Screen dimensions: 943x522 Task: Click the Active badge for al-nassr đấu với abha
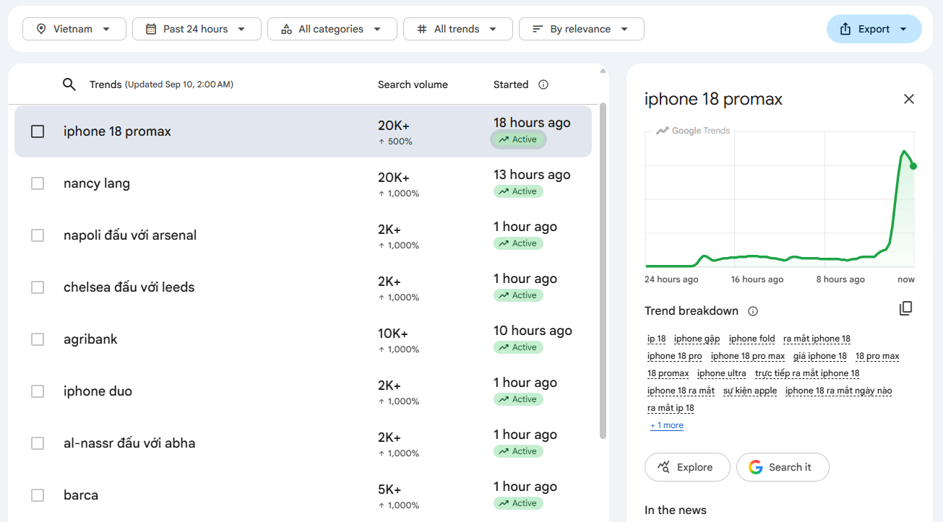tap(518, 451)
